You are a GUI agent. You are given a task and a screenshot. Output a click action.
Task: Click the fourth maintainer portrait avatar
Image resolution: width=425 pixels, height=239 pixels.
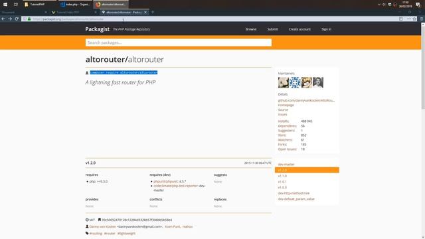318,82
